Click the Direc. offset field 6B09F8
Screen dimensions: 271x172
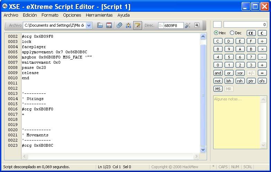pyautogui.click(x=173, y=26)
